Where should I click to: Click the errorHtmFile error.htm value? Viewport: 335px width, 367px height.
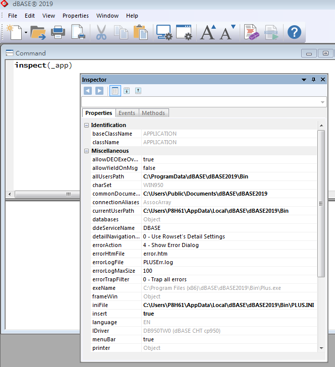click(229, 254)
